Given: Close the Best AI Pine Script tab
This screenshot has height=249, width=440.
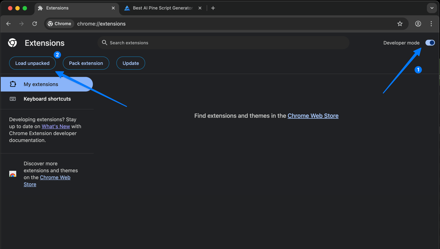Looking at the screenshot, I should [x=200, y=8].
